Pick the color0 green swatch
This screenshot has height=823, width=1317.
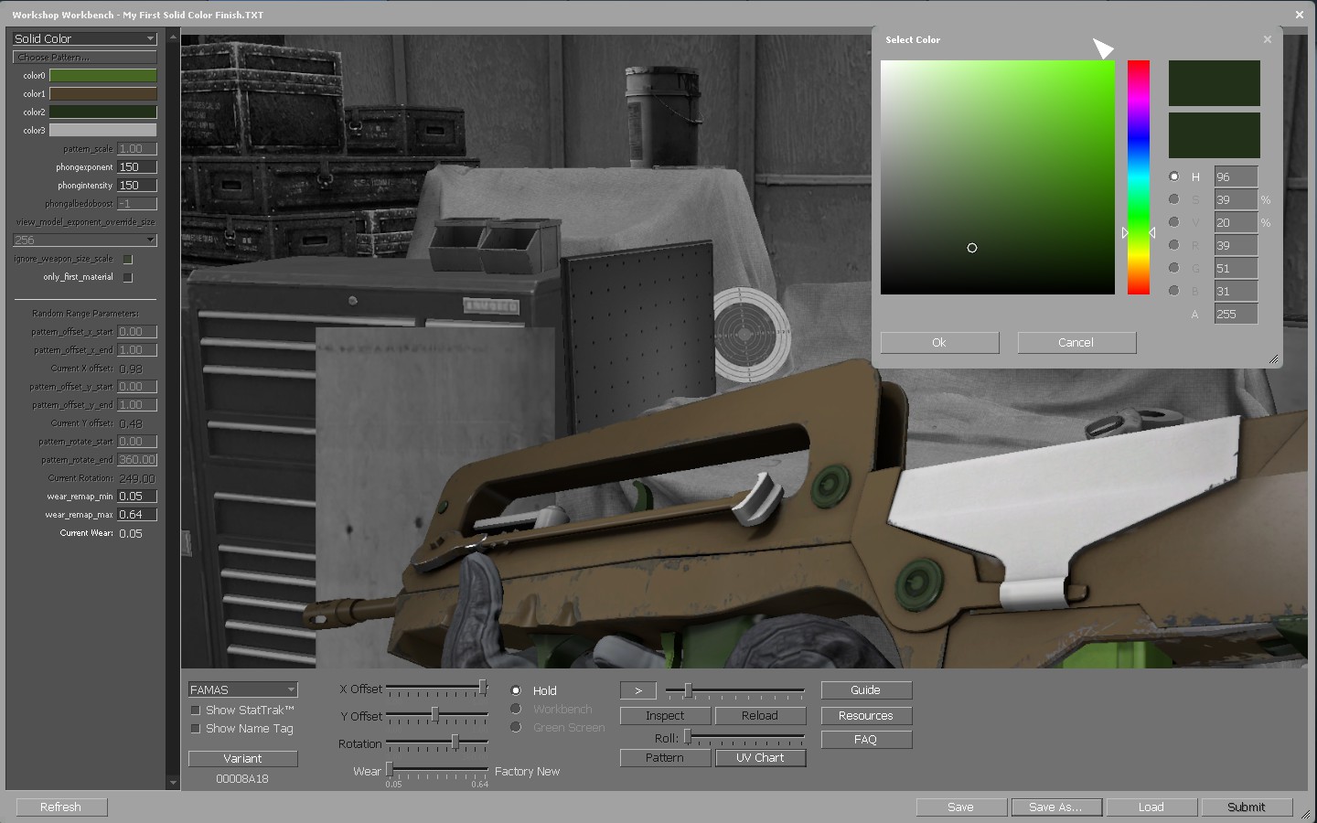tap(102, 75)
